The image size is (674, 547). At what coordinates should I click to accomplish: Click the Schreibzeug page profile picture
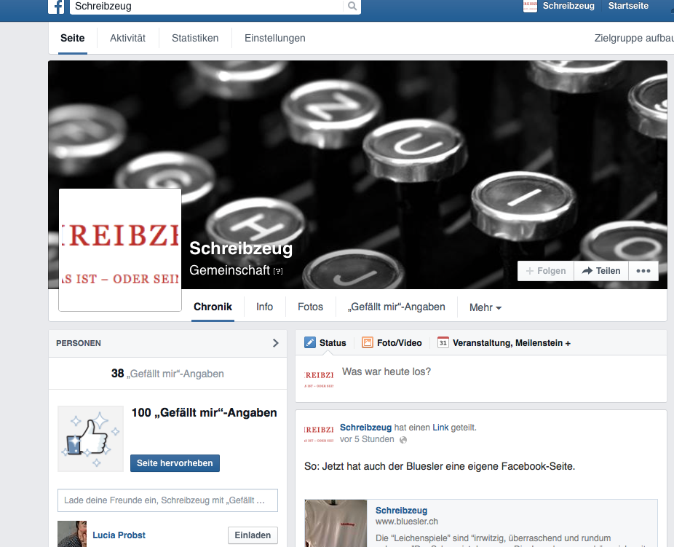click(120, 249)
